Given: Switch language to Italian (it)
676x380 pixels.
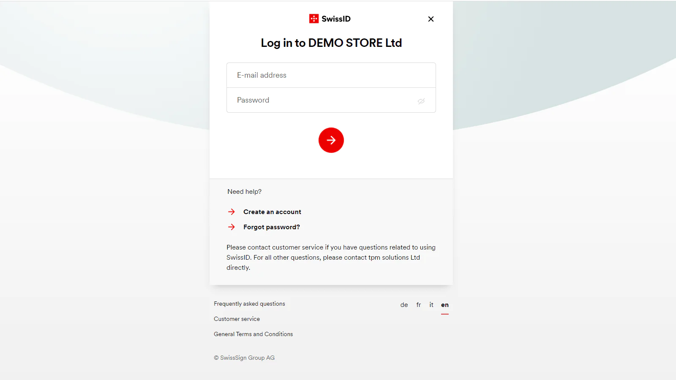Looking at the screenshot, I should 431,305.
